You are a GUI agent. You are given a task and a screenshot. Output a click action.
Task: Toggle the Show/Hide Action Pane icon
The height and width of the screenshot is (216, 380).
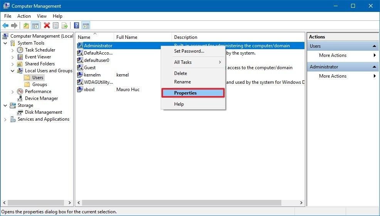pos(86,26)
